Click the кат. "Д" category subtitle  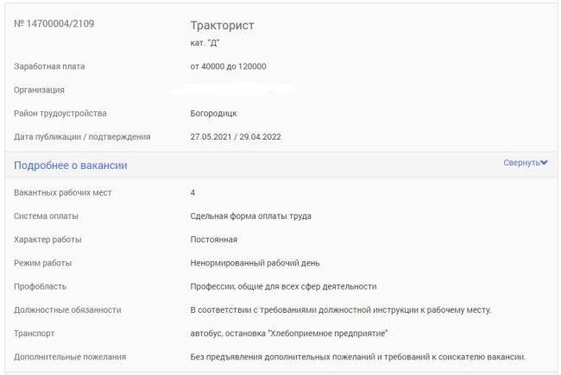(x=205, y=43)
